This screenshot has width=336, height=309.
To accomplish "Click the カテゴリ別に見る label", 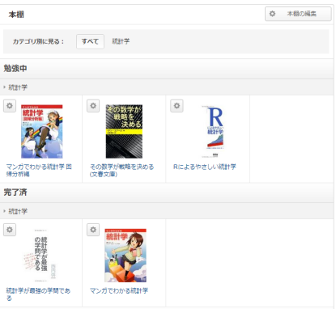I will pos(38,41).
